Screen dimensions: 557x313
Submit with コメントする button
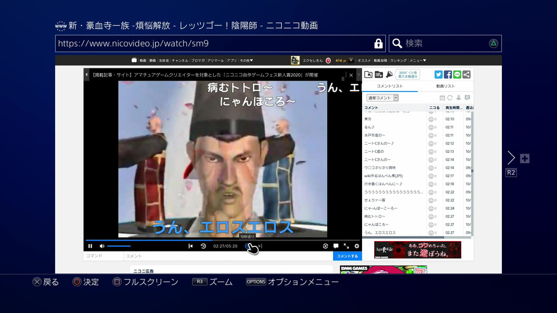click(348, 256)
